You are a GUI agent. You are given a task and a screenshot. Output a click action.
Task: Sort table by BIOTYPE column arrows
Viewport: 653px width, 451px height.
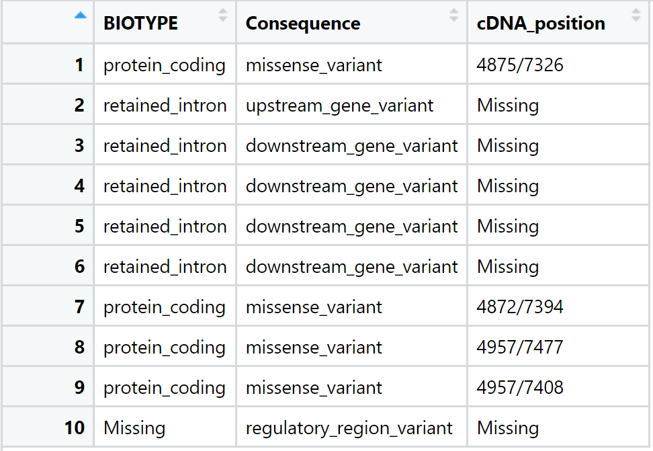coord(223,15)
